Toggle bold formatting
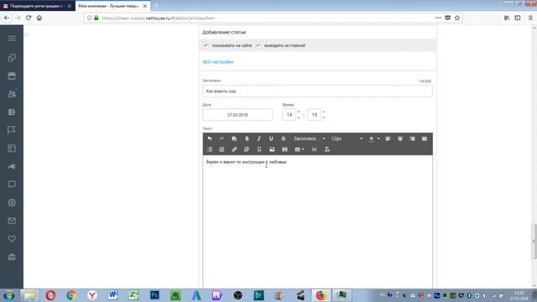This screenshot has height=302, width=537. point(247,138)
